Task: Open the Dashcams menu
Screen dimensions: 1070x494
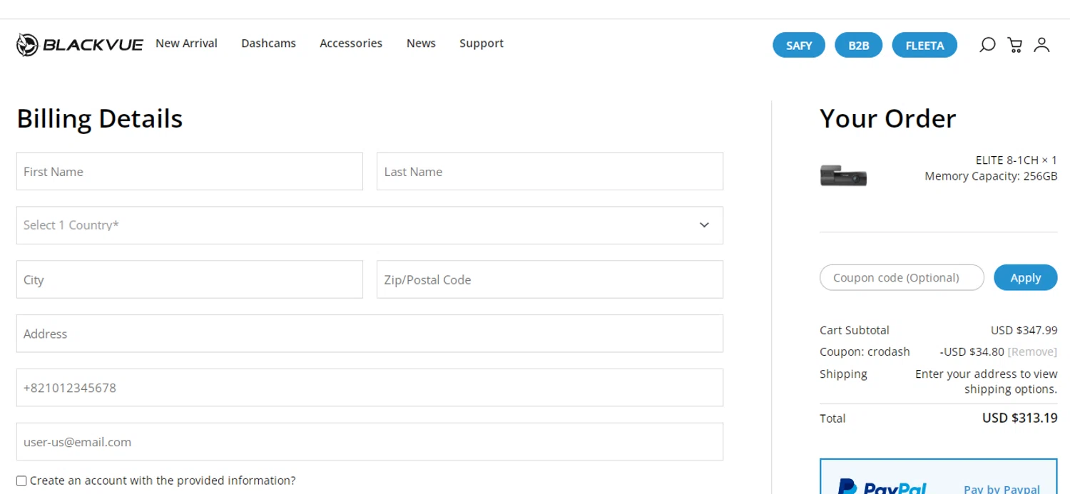Action: point(268,43)
